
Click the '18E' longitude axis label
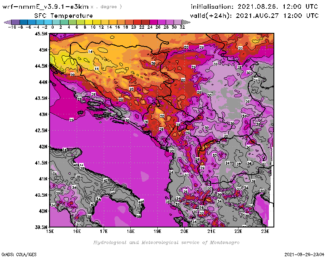pyautogui.click(x=131, y=231)
